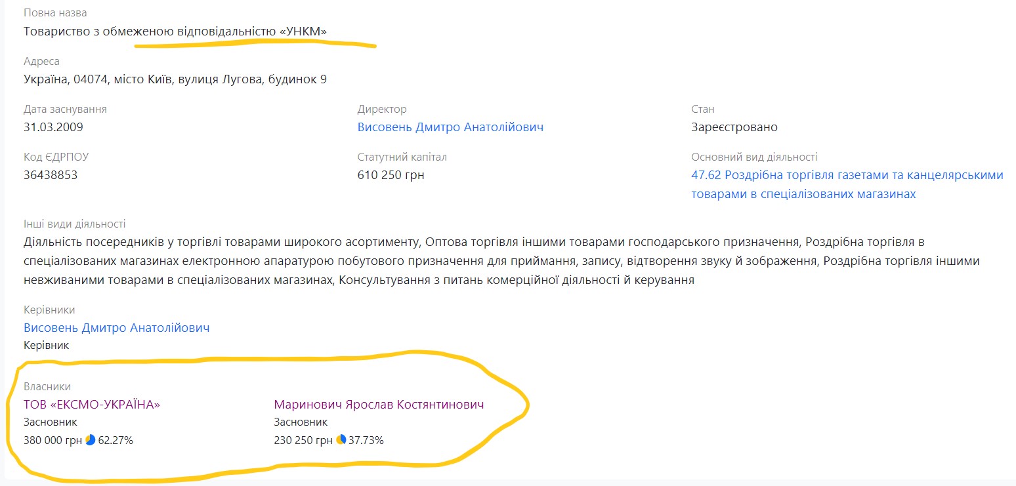Click the 37.73% ownership pie chart icon

click(x=341, y=440)
